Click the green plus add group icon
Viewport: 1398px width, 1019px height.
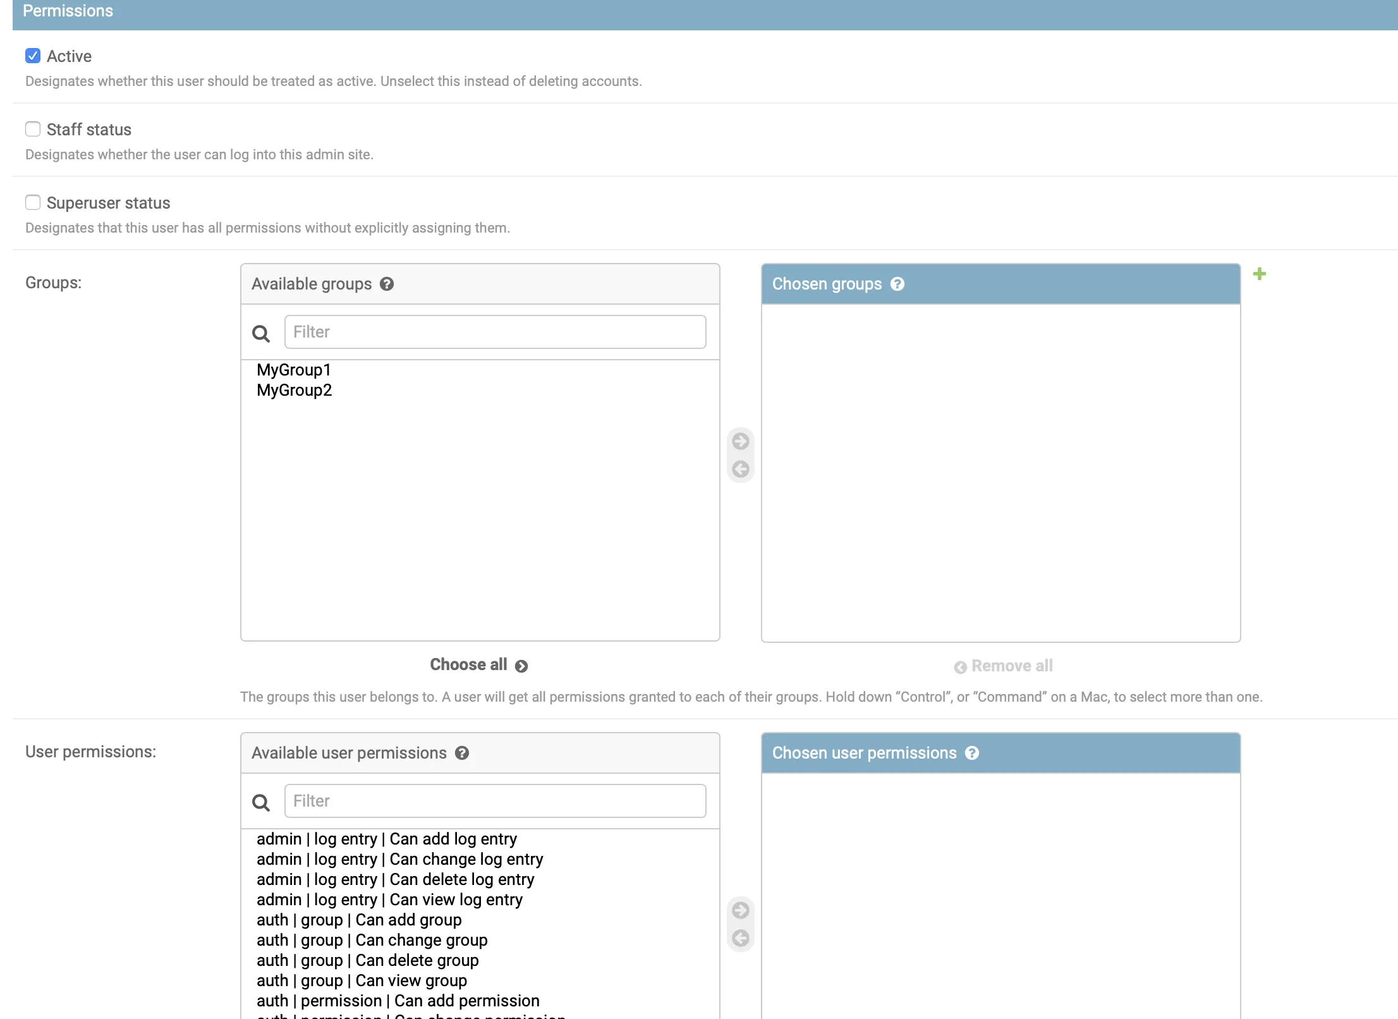(x=1259, y=274)
